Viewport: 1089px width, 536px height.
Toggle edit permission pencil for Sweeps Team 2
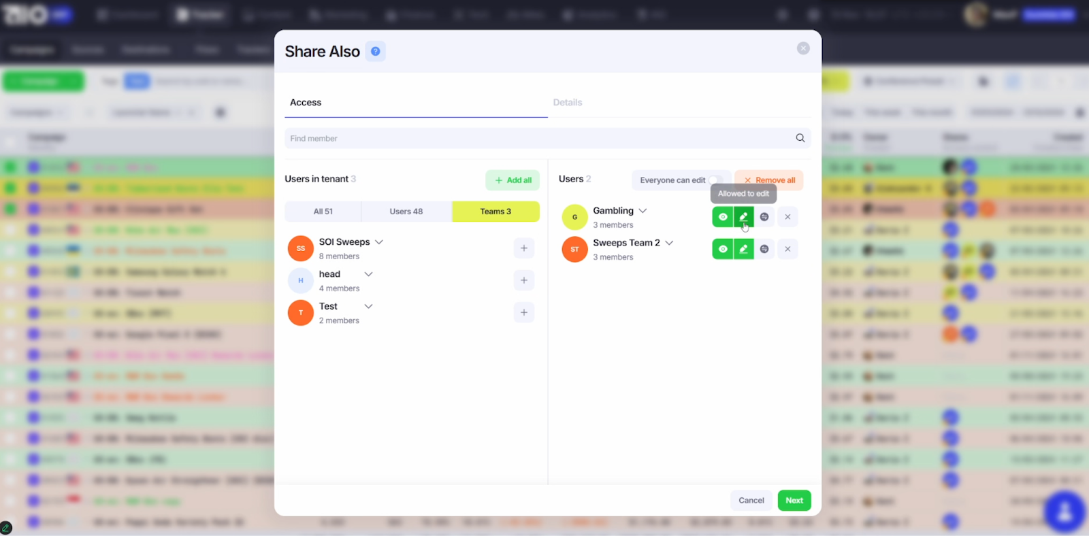pyautogui.click(x=743, y=249)
